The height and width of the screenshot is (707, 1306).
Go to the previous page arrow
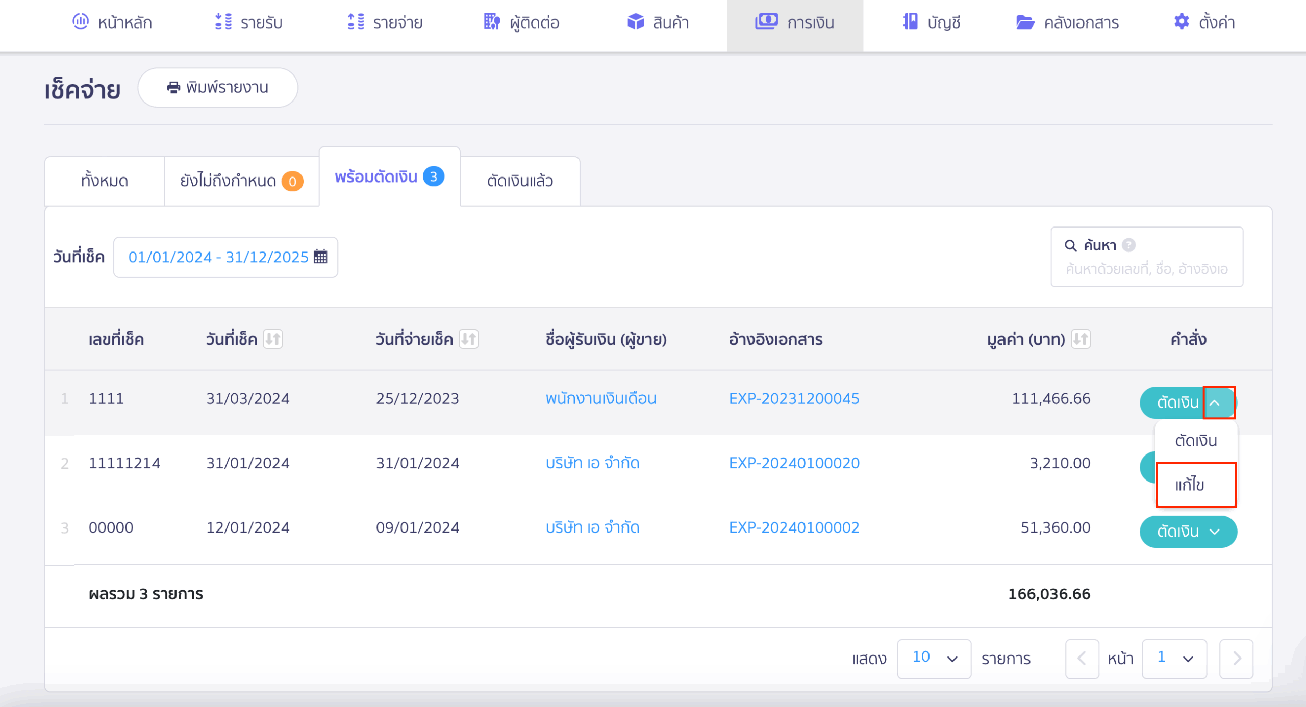tap(1082, 659)
